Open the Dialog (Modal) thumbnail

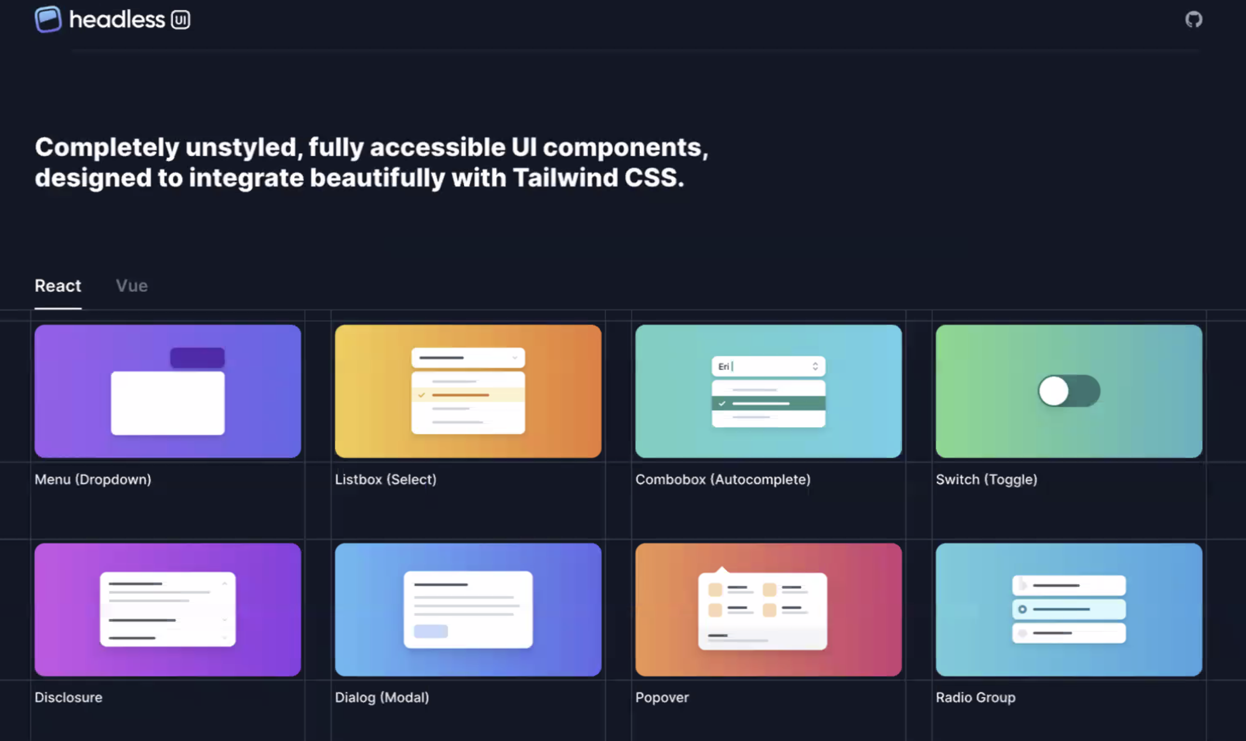(x=468, y=609)
